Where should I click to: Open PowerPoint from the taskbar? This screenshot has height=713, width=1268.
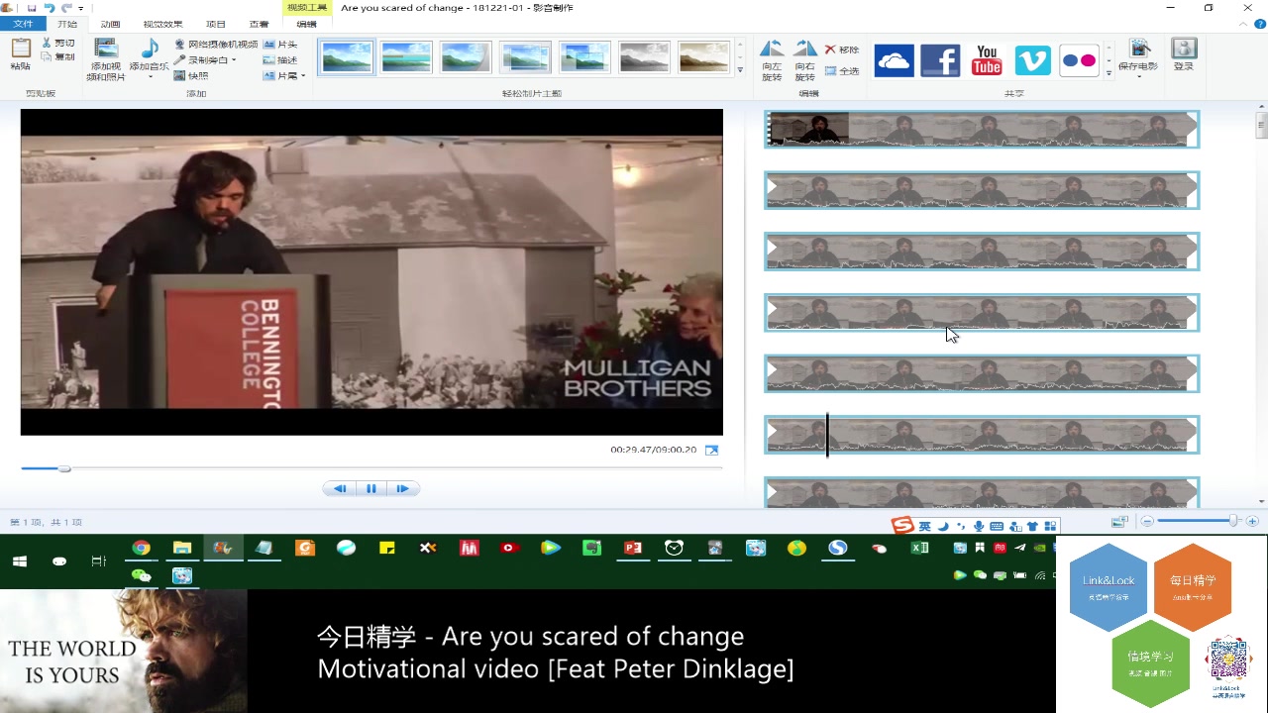pyautogui.click(x=633, y=548)
